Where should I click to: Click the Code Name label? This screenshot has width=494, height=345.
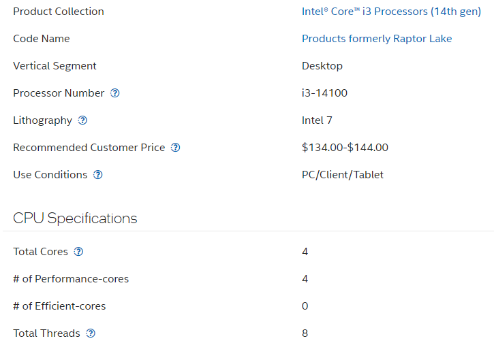(42, 39)
